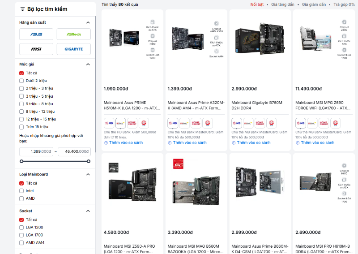Collapse the Mức giá section
The width and height of the screenshot is (358, 254).
tap(88, 64)
